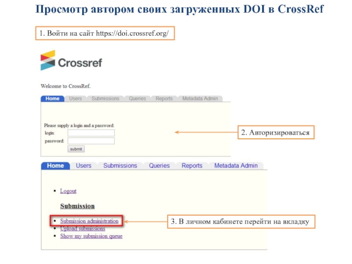Select Reports tab above the login form

pos(164,99)
